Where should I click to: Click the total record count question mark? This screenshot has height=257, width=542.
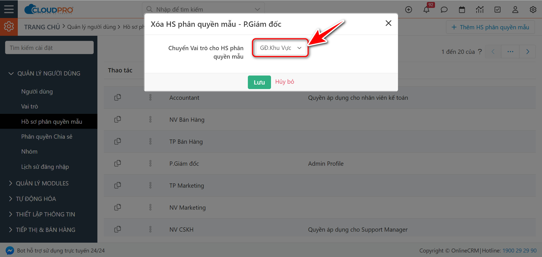click(x=480, y=52)
